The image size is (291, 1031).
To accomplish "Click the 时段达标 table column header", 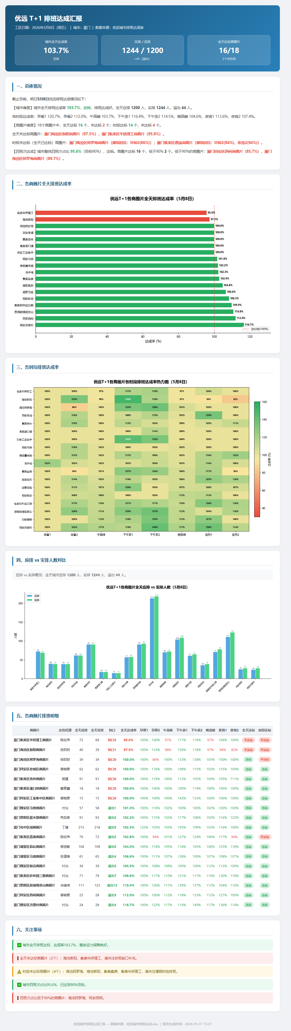I will pyautogui.click(x=265, y=730).
